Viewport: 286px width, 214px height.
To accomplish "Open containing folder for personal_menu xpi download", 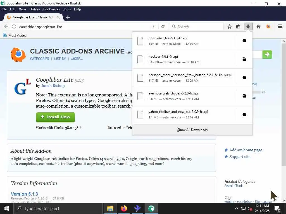I will [x=244, y=77].
